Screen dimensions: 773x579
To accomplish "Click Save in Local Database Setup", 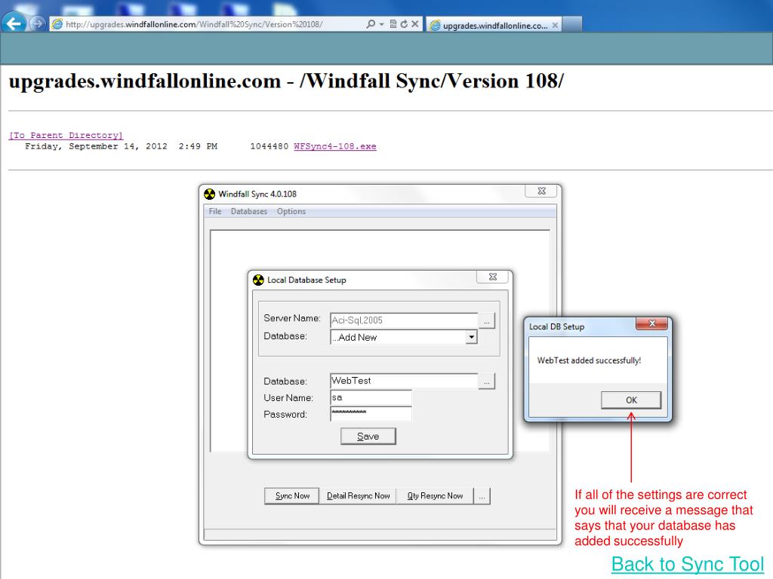I will [x=368, y=437].
